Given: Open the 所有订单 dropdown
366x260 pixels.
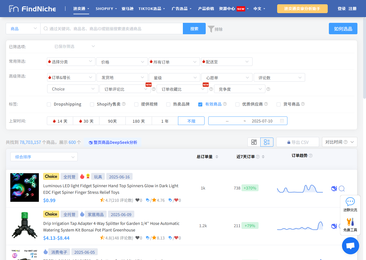Looking at the screenshot, I should click(x=174, y=62).
